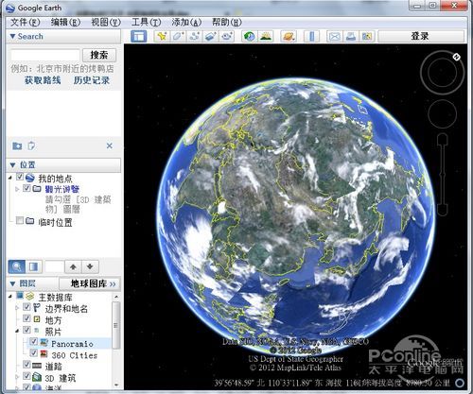473x394 pixels.
Task: Toggle sunlight across the landscape icon
Action: pyautogui.click(x=266, y=36)
